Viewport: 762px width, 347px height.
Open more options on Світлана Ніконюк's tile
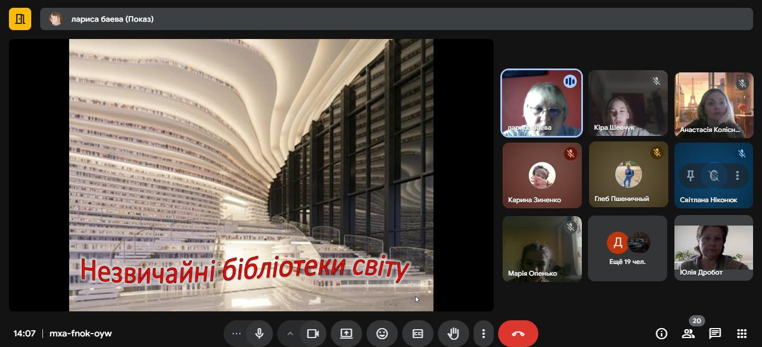click(x=737, y=176)
